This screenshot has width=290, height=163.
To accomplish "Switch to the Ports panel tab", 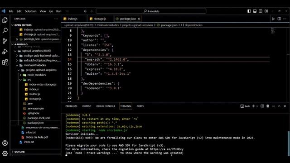I will pos(140,106).
